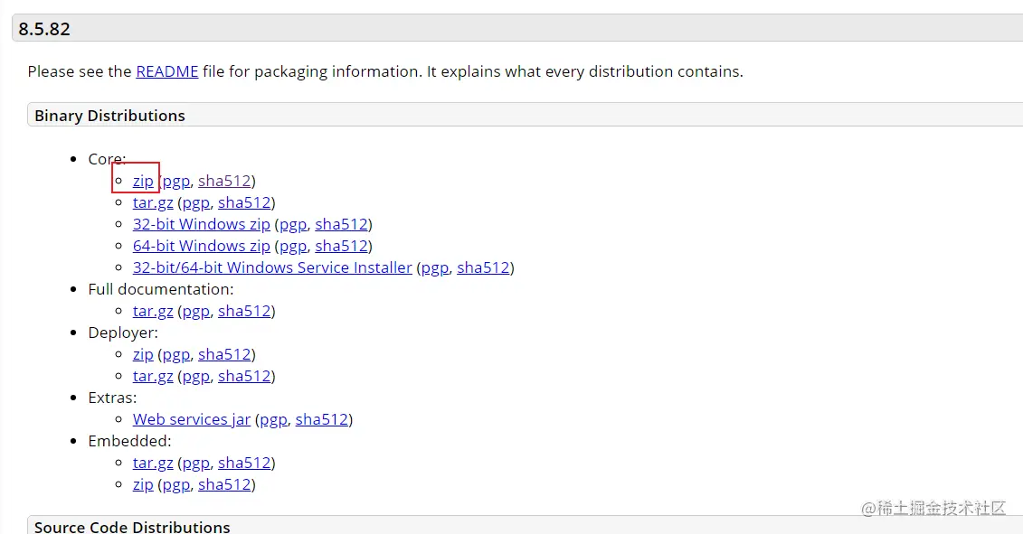Download the Full documentation tar.gz
The image size is (1023, 534).
click(x=153, y=311)
